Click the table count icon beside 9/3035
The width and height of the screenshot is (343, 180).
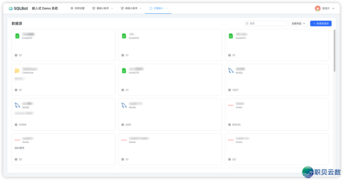[230, 125]
